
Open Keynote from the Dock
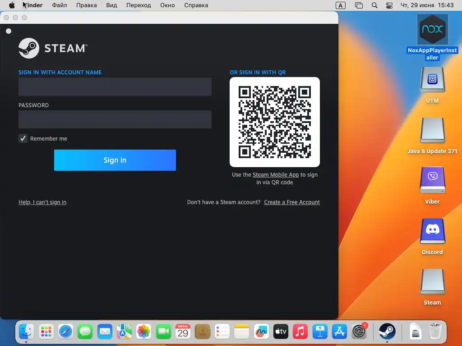pyautogui.click(x=320, y=332)
